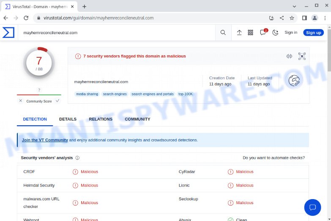
Task: Bookmark the page with the star icon
Action: click(x=292, y=18)
